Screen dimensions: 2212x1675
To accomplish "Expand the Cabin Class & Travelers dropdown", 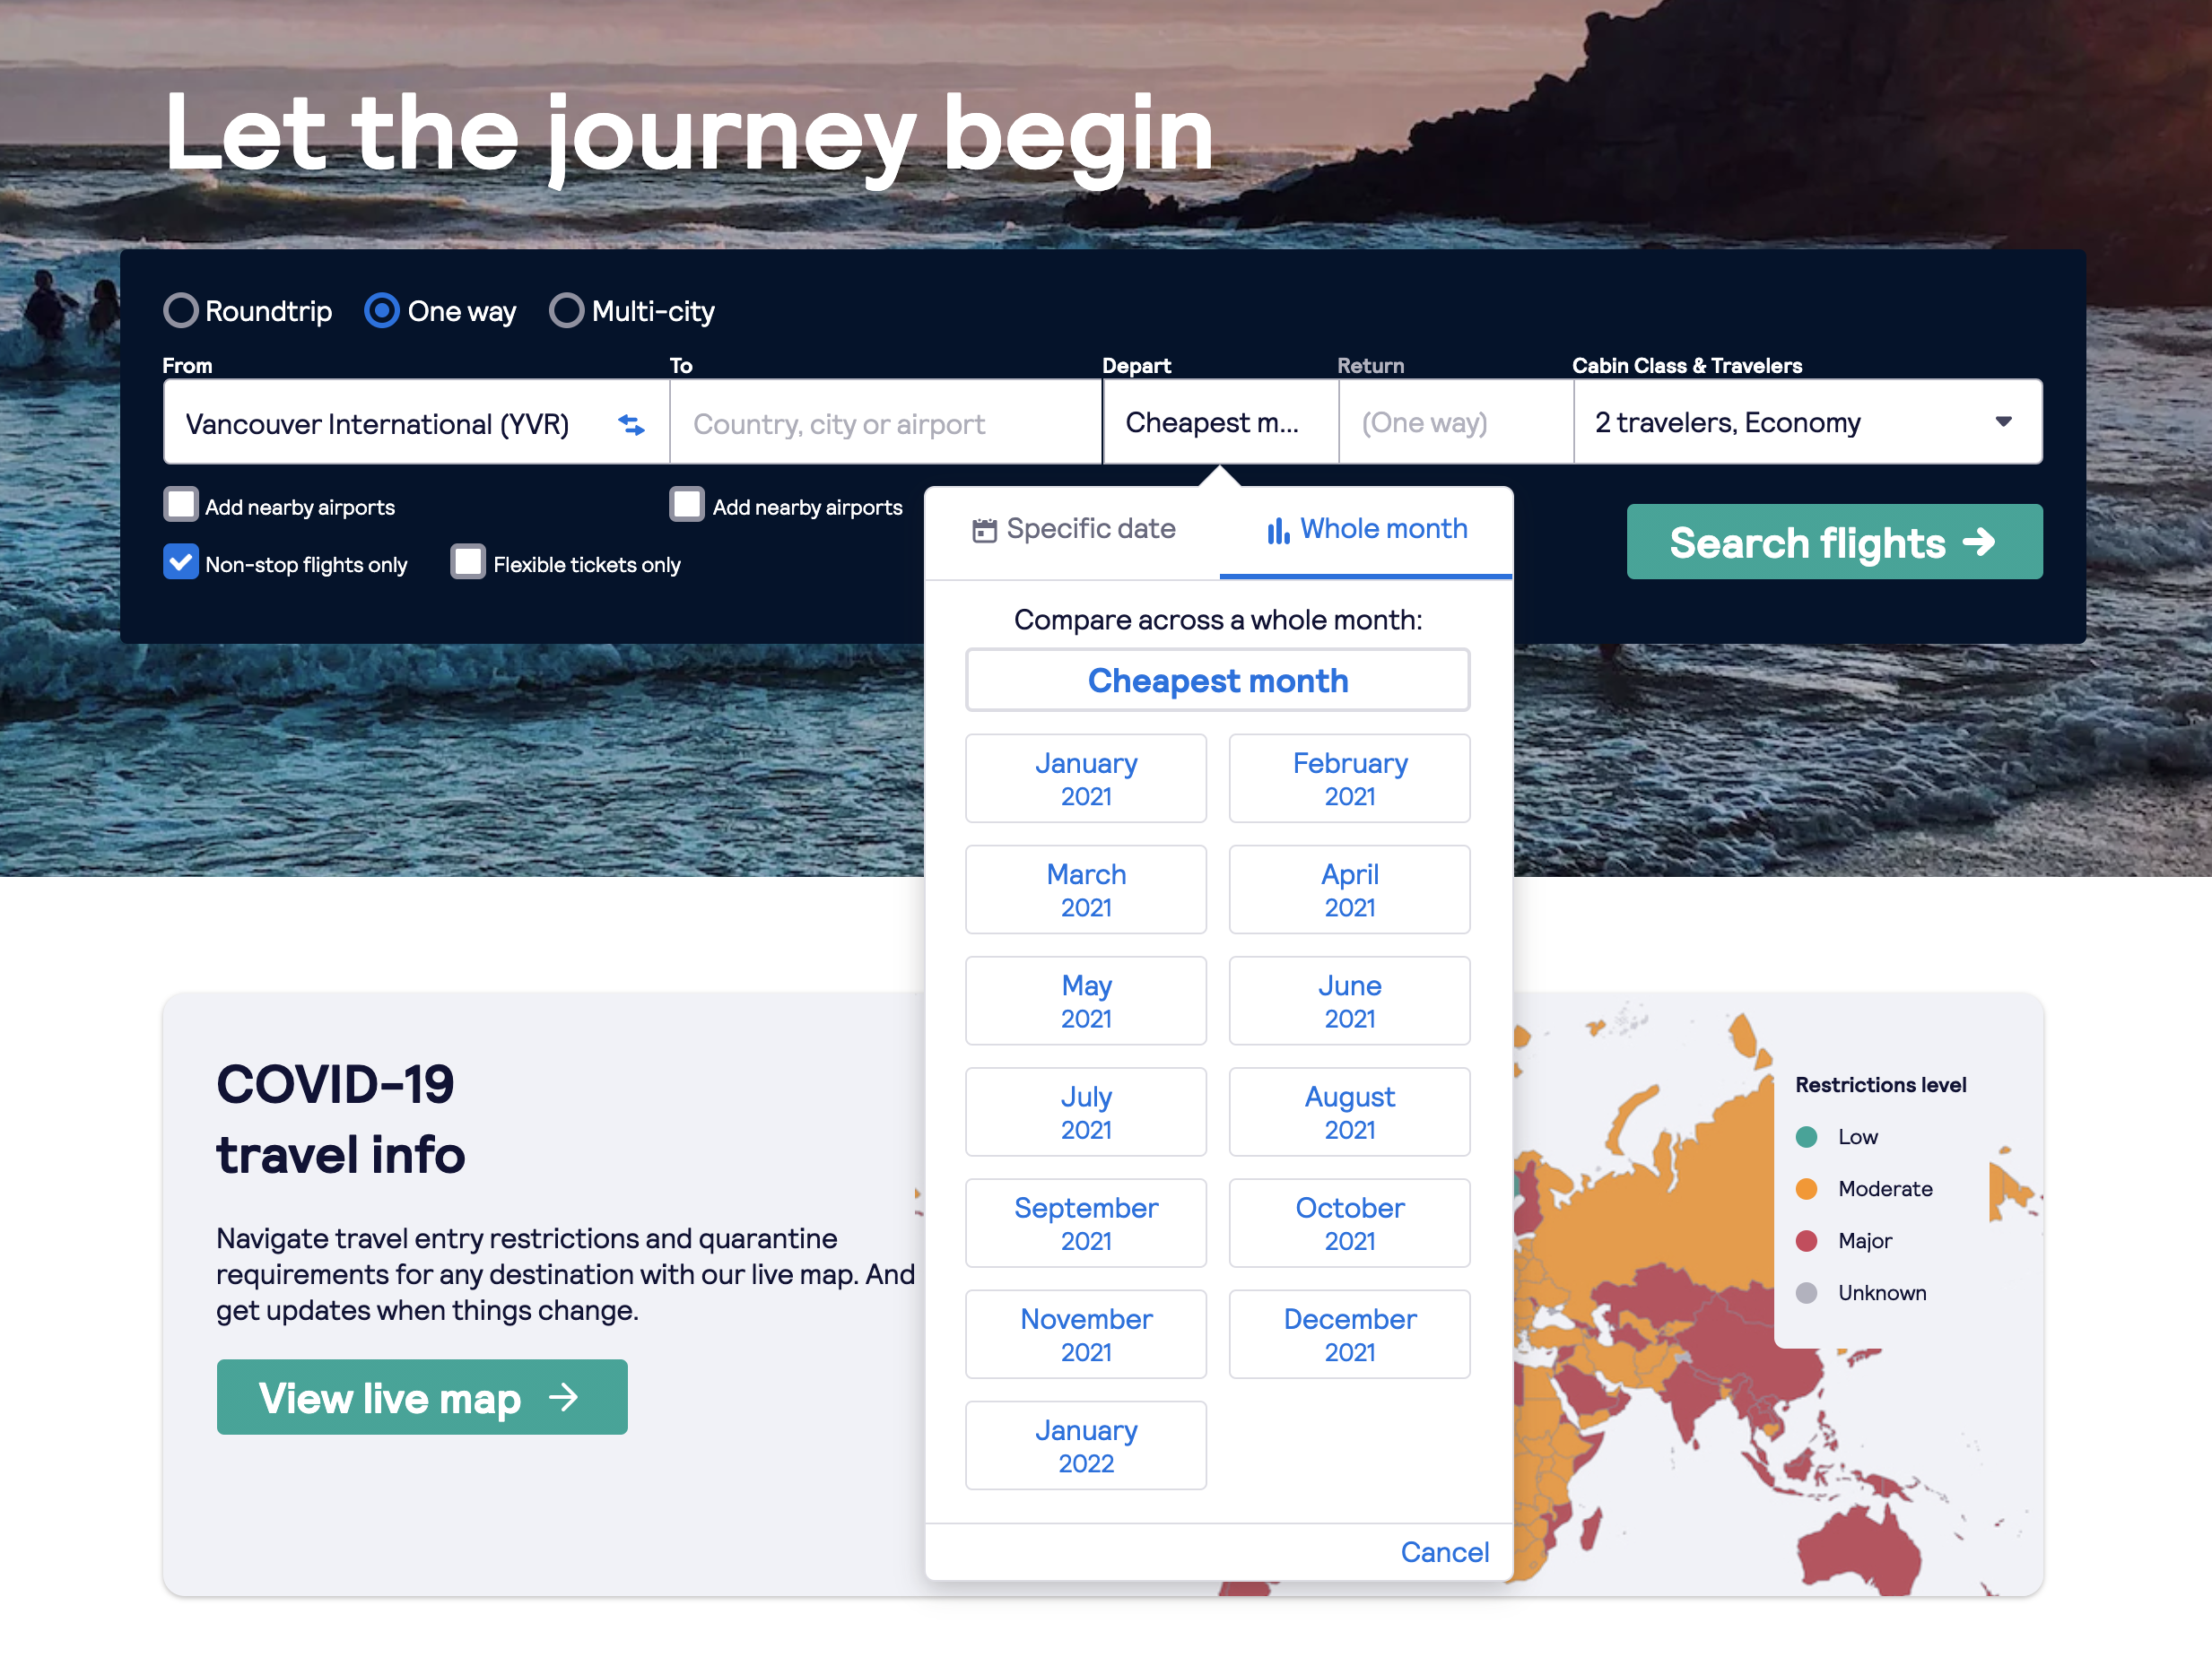I will (x=1804, y=422).
